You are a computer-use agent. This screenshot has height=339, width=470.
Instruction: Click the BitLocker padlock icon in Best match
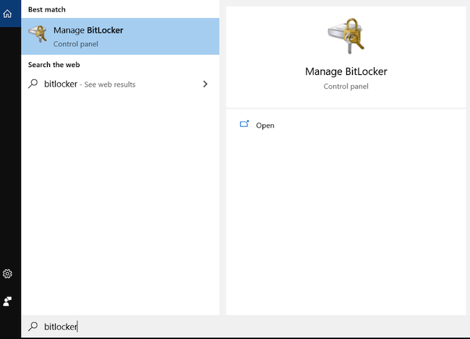click(38, 34)
